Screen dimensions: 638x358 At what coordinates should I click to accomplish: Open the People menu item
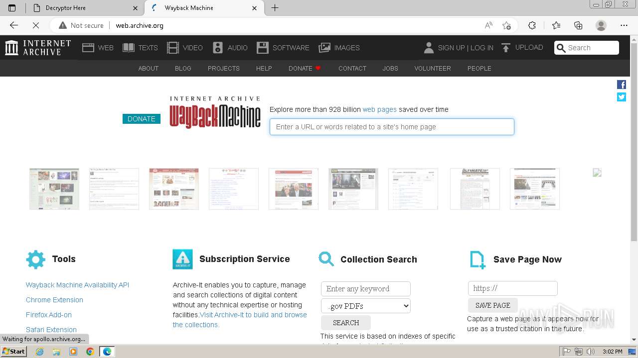tap(479, 69)
